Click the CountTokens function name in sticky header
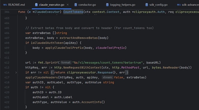The height and width of the screenshot is (110, 199). pos(73,12)
